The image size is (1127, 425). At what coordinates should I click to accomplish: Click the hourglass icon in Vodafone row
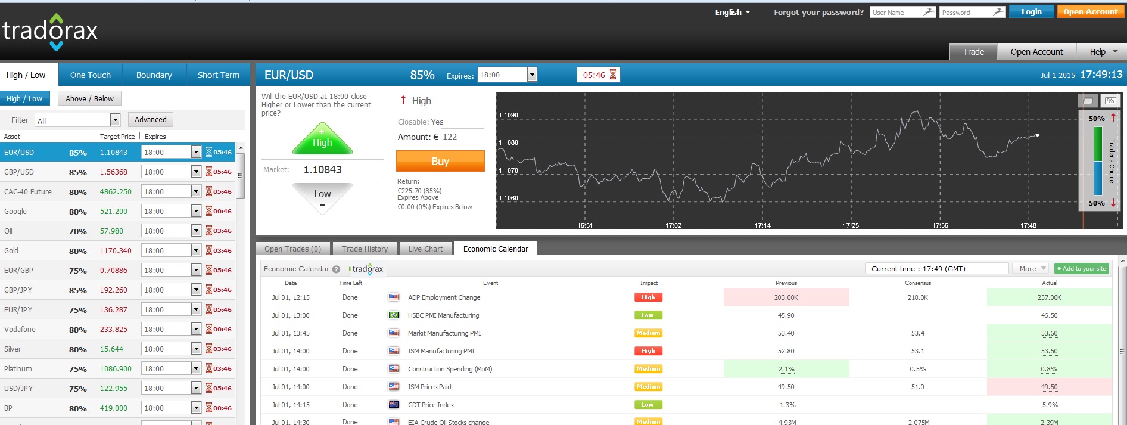209,329
